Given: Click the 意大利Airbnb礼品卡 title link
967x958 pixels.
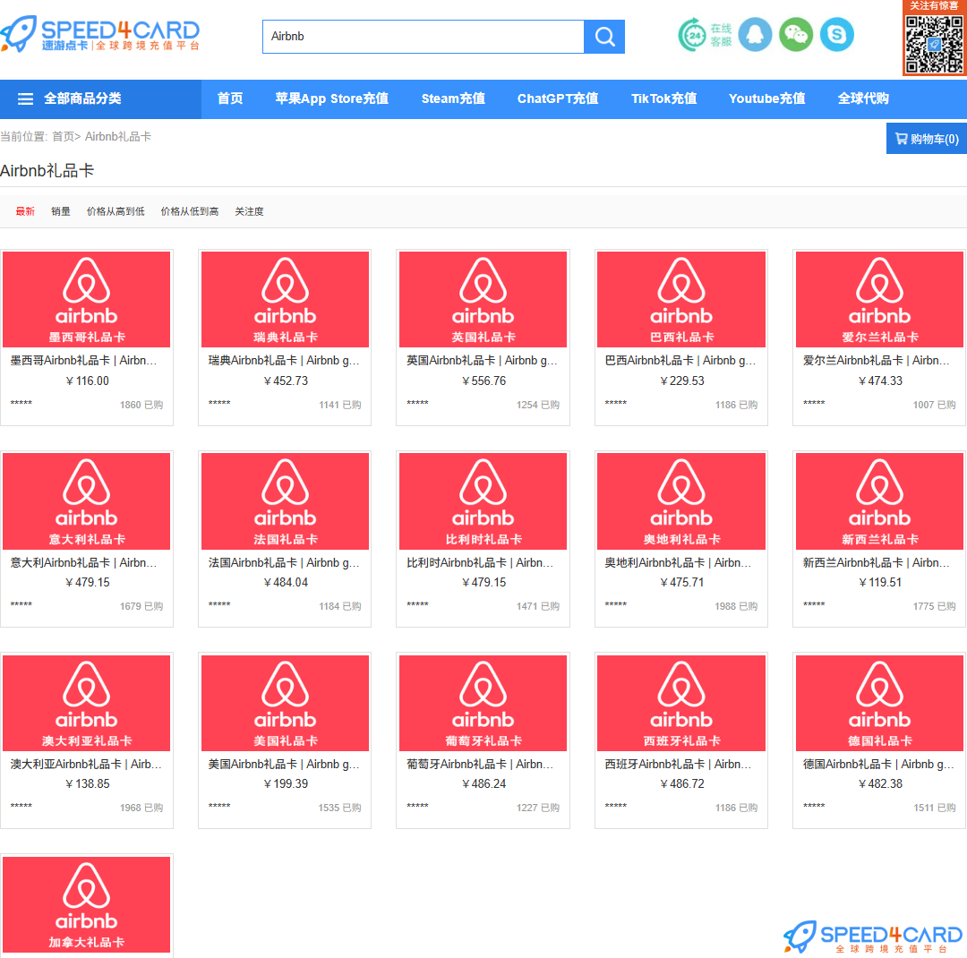Looking at the screenshot, I should pos(84,562).
